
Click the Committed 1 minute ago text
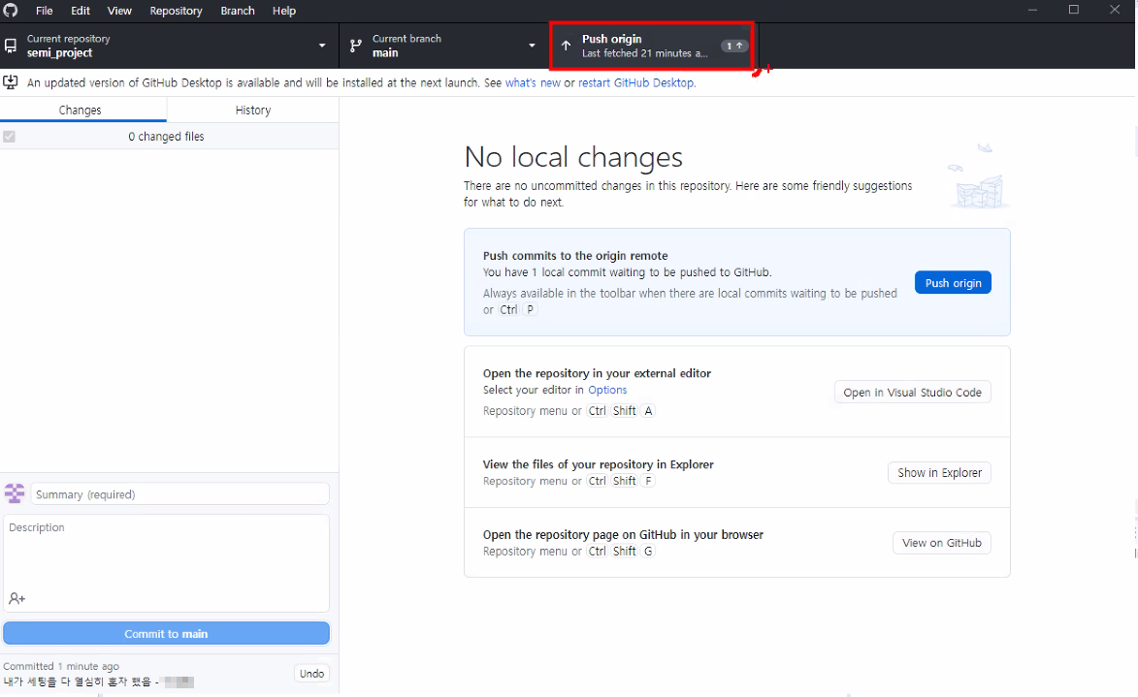[x=61, y=666]
